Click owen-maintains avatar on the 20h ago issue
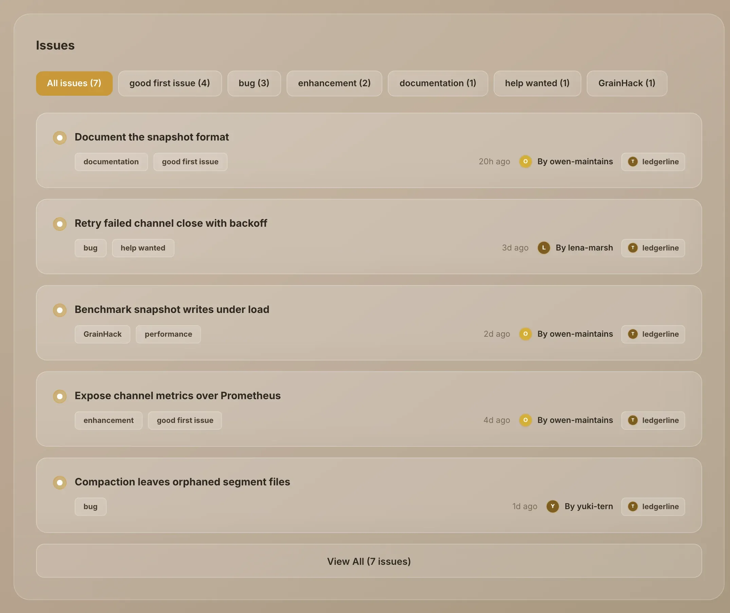Image resolution: width=730 pixels, height=613 pixels. pyautogui.click(x=525, y=161)
